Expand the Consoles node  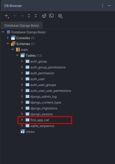point(8,38)
